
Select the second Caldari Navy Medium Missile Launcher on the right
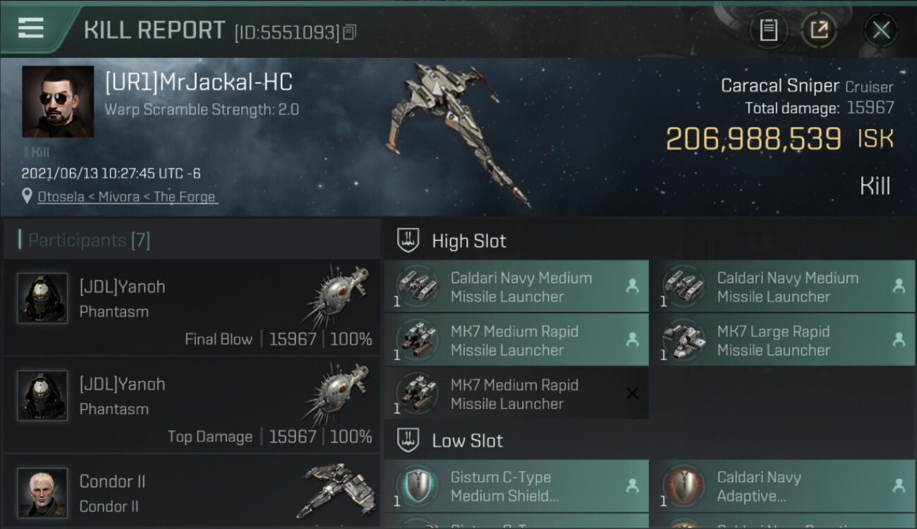(782, 286)
